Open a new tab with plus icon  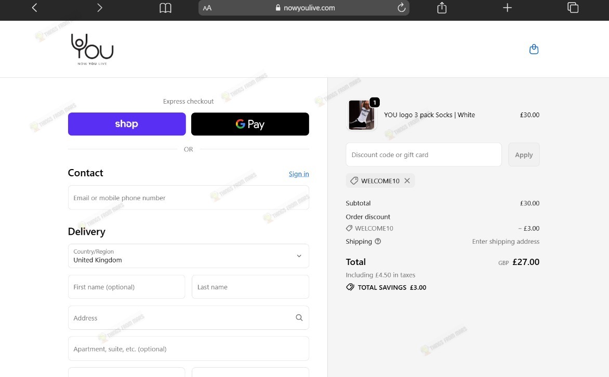click(507, 8)
